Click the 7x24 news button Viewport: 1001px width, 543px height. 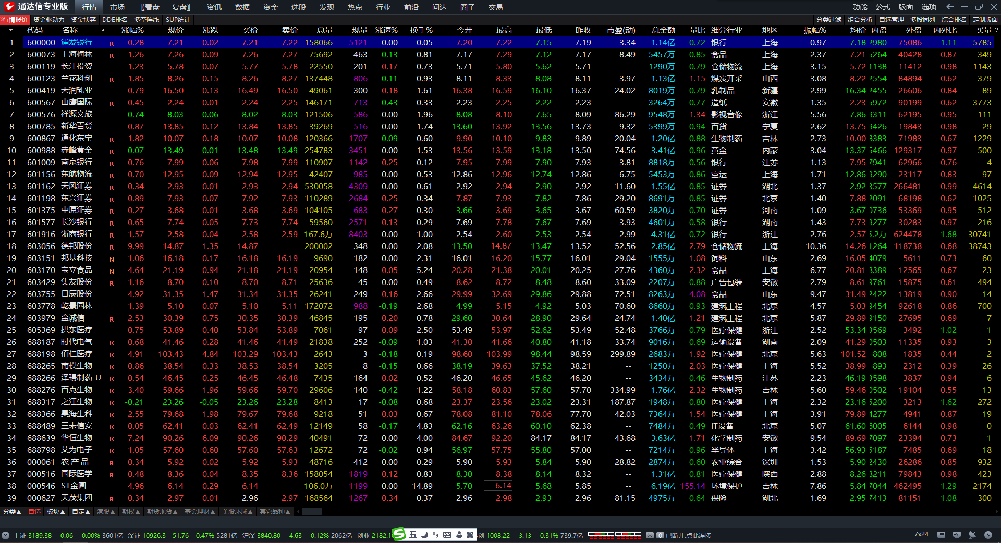click(921, 534)
